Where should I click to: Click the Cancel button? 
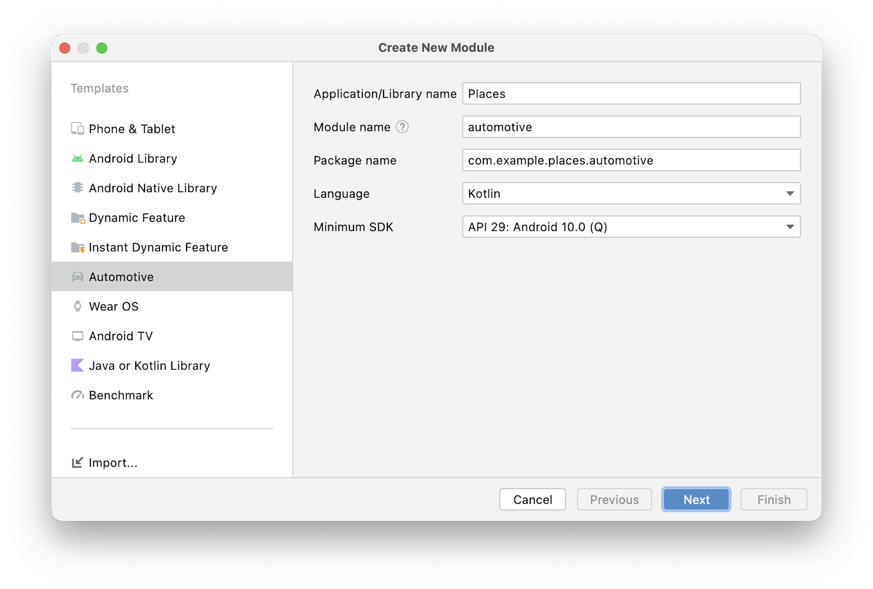tap(533, 500)
